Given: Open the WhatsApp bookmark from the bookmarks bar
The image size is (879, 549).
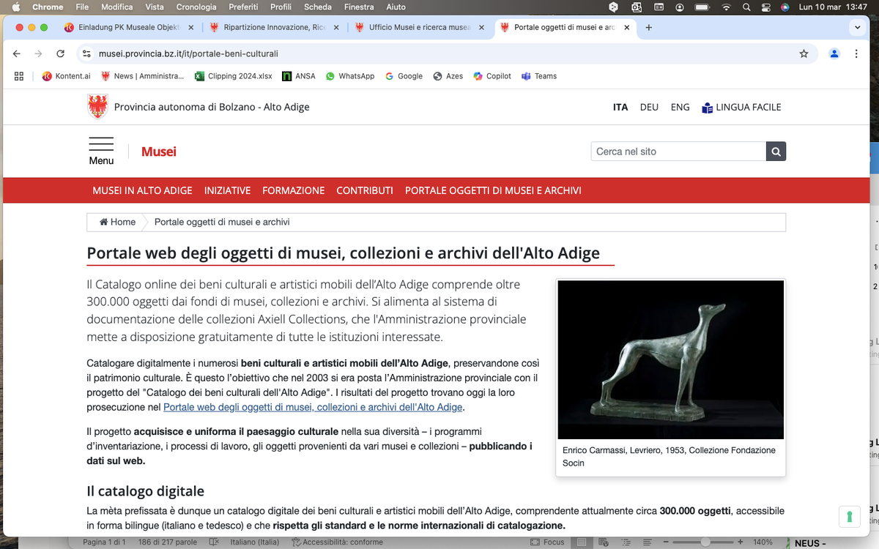Looking at the screenshot, I should pyautogui.click(x=350, y=75).
